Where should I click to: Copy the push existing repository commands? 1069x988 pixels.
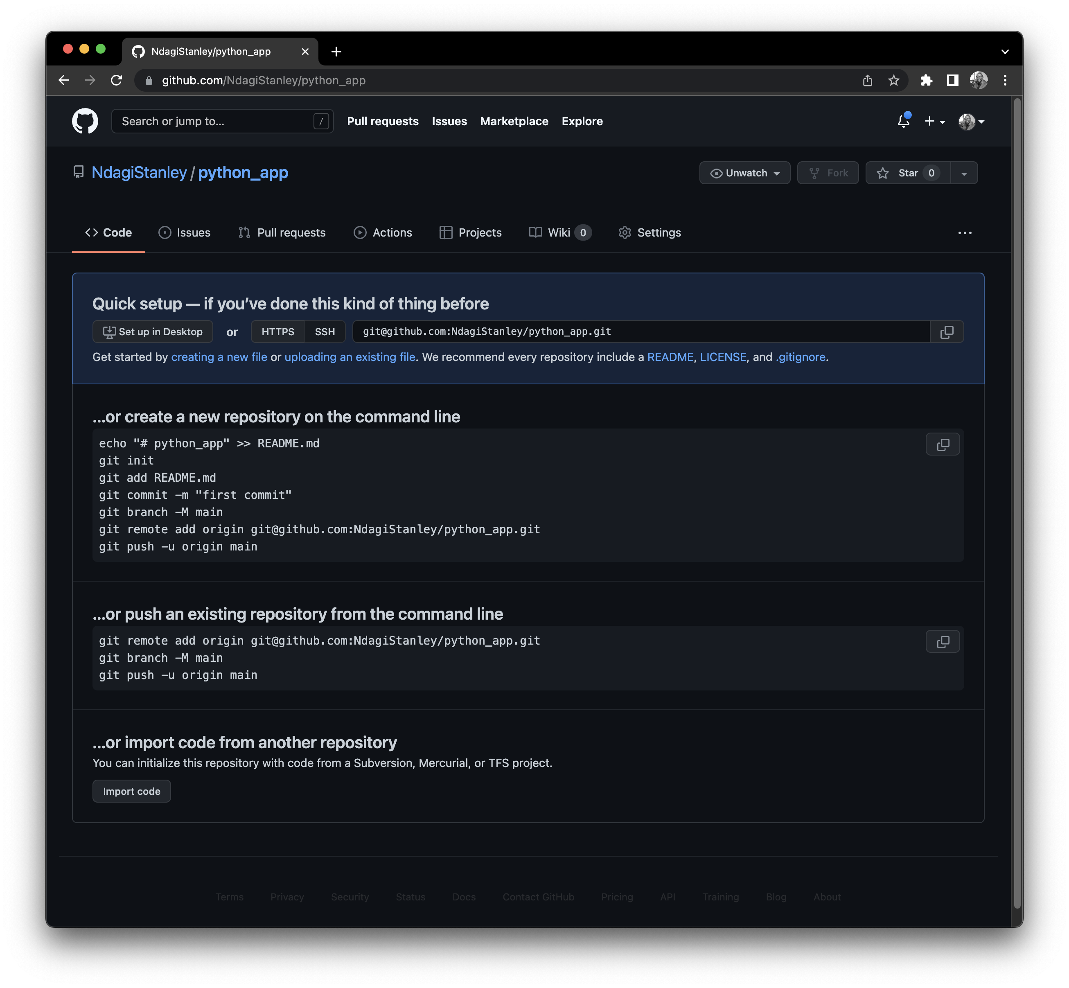tap(942, 642)
